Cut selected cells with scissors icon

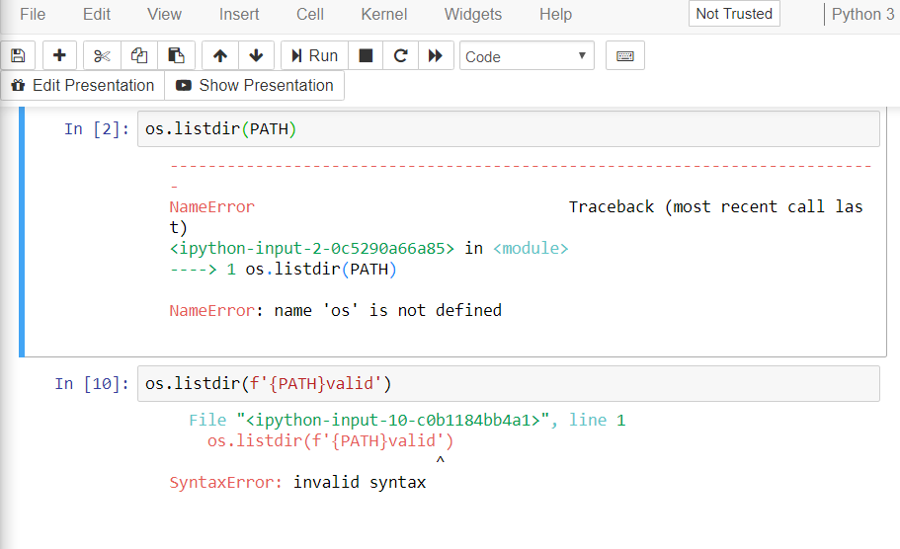pos(102,56)
